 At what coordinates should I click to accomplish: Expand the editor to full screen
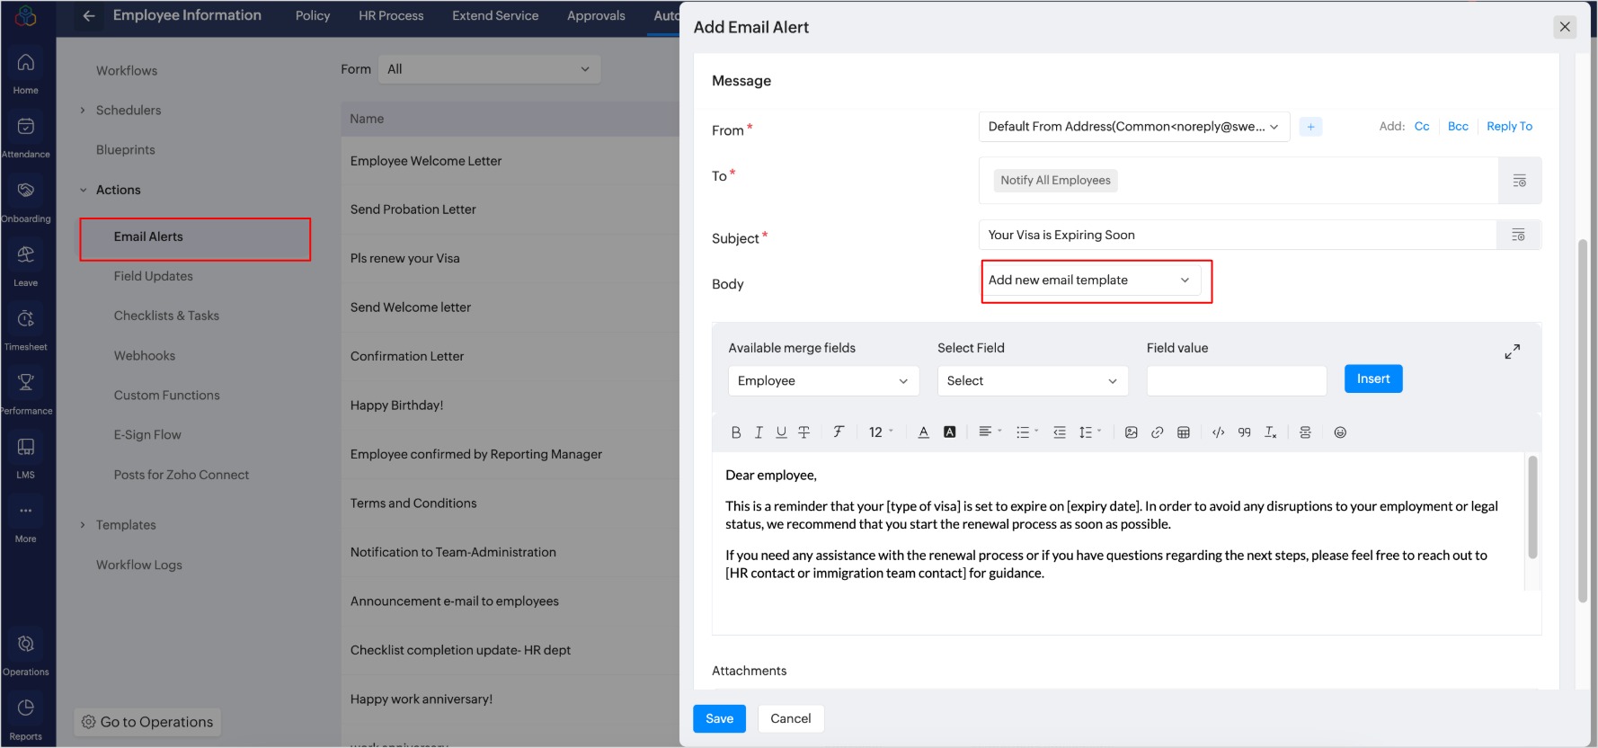tap(1512, 352)
